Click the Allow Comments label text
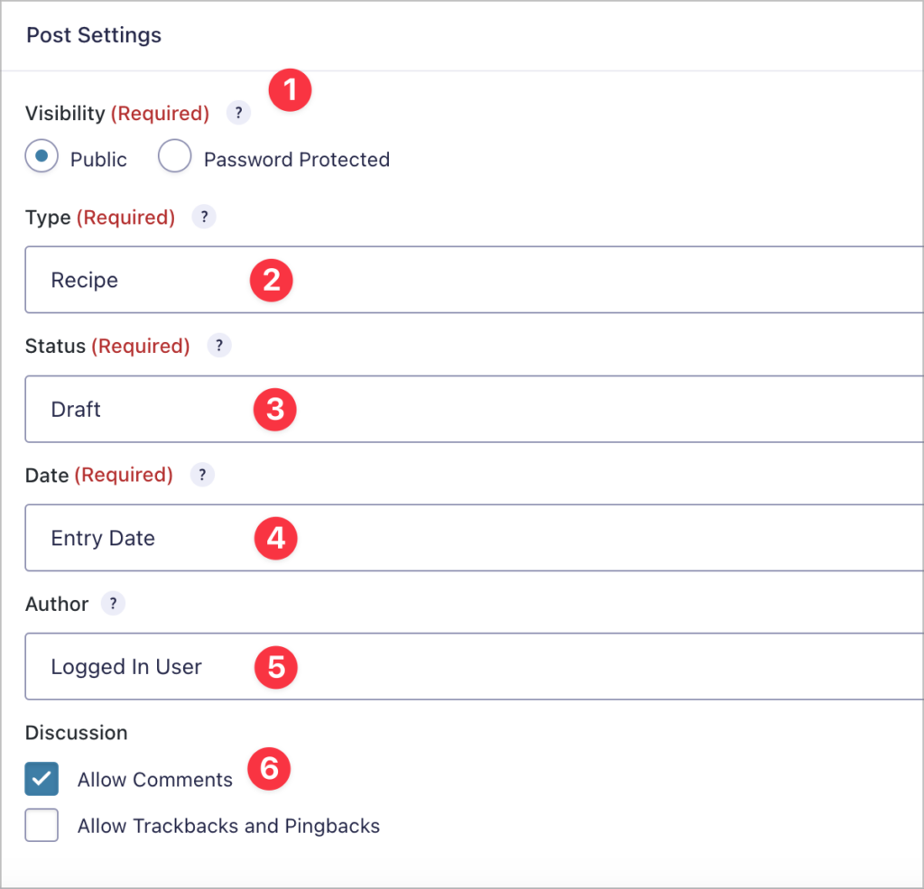The width and height of the screenshot is (924, 889). [155, 780]
